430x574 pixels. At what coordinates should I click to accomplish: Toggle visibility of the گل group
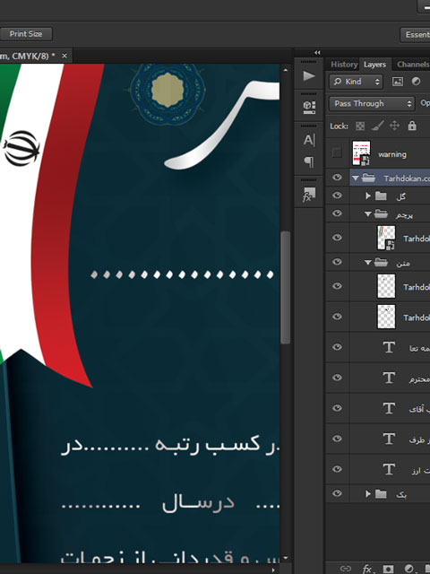point(337,196)
